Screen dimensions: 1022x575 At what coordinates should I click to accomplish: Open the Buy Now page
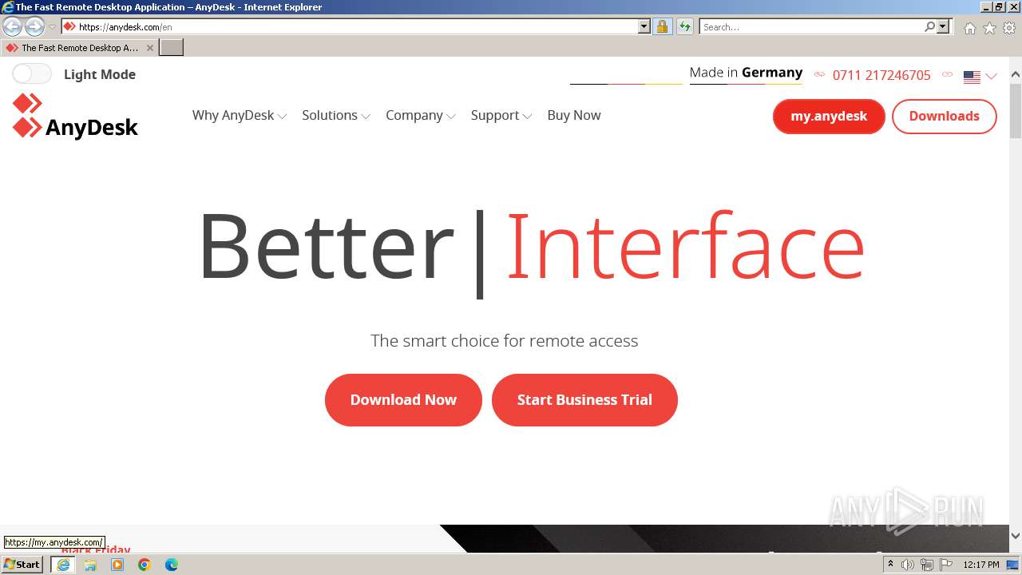(574, 115)
